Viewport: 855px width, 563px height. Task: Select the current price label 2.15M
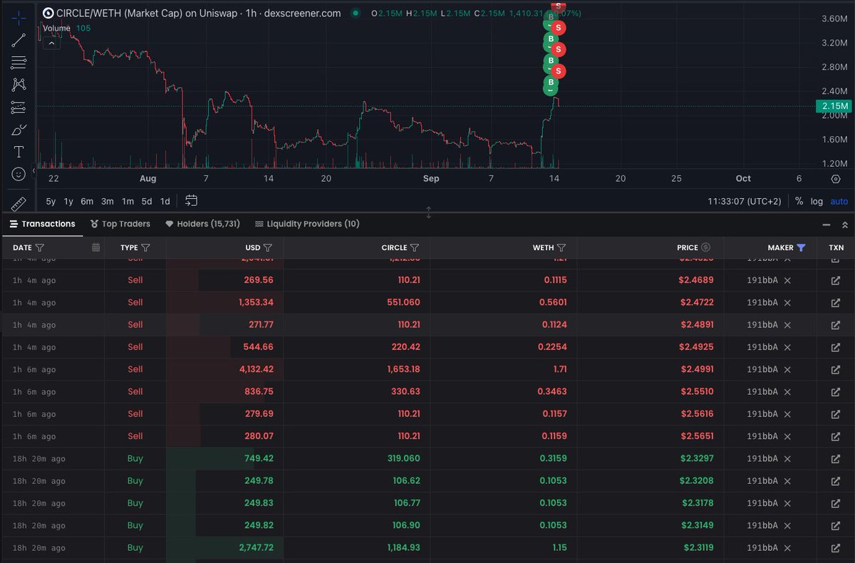click(834, 106)
